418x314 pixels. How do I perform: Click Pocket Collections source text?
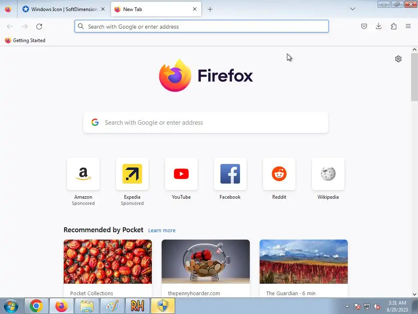tap(91, 293)
